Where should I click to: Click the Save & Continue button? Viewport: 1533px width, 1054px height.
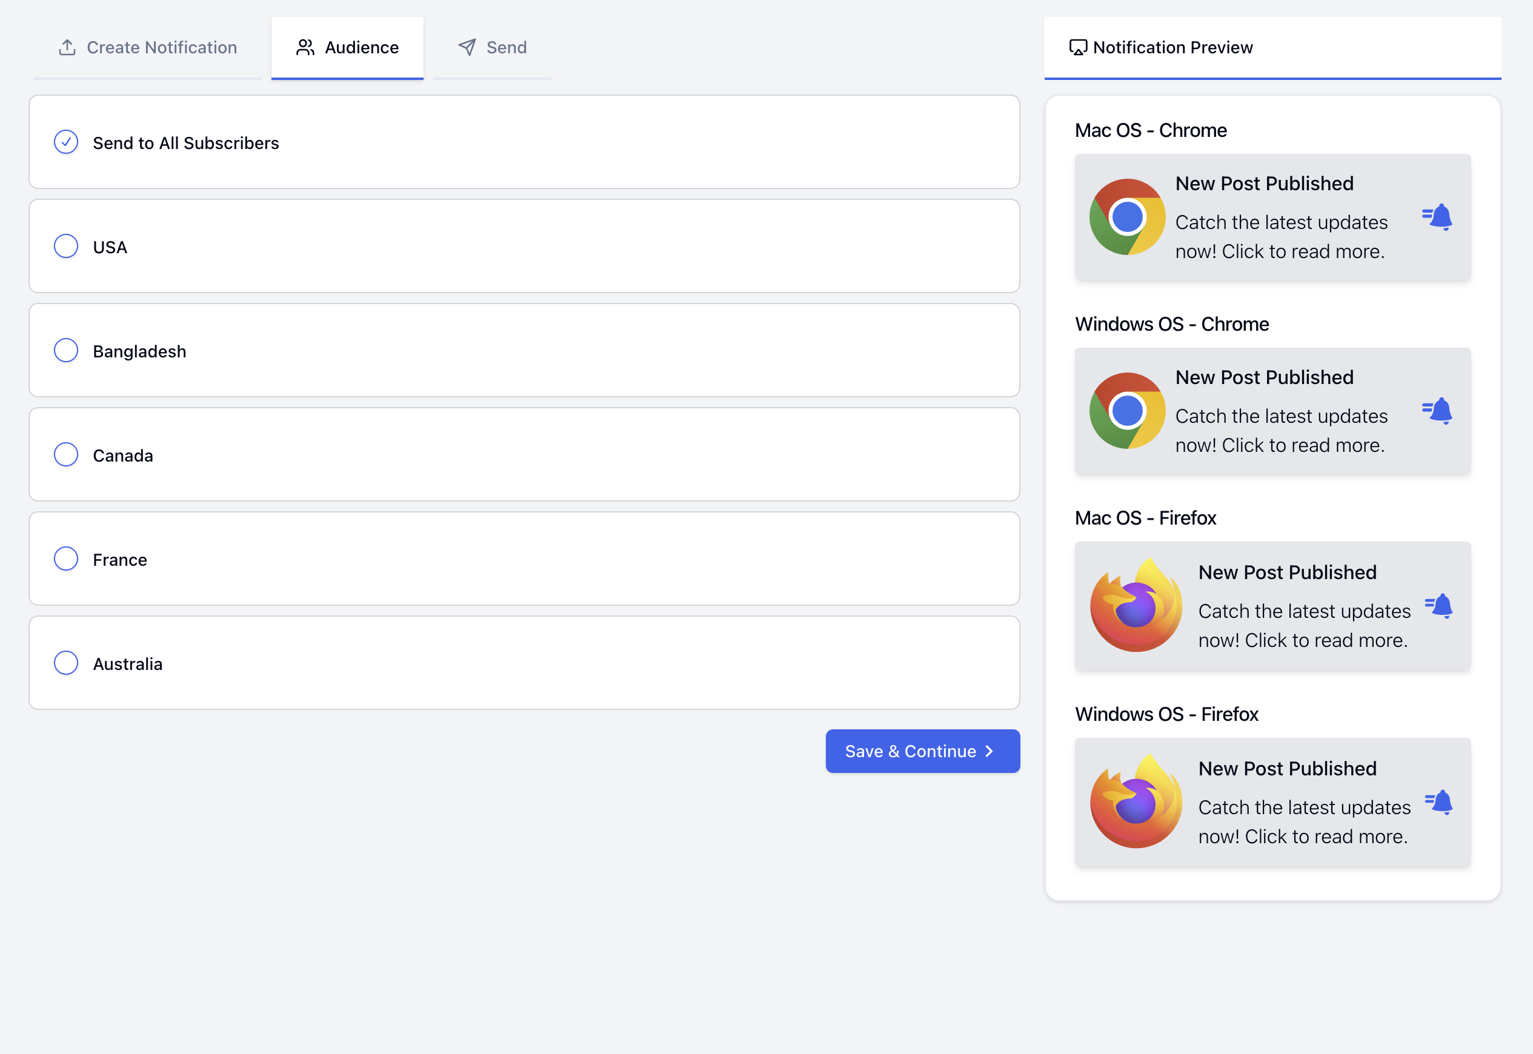(922, 751)
